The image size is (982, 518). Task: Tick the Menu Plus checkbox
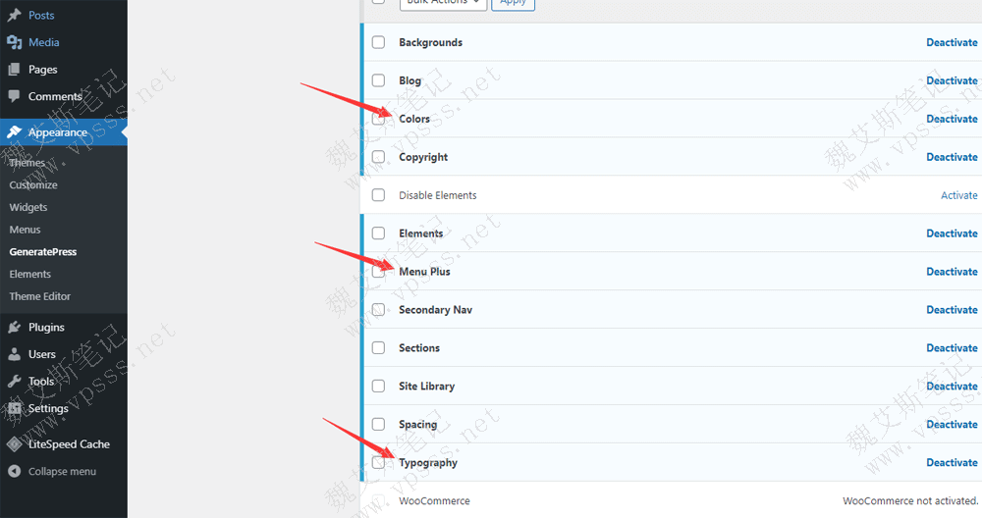378,271
